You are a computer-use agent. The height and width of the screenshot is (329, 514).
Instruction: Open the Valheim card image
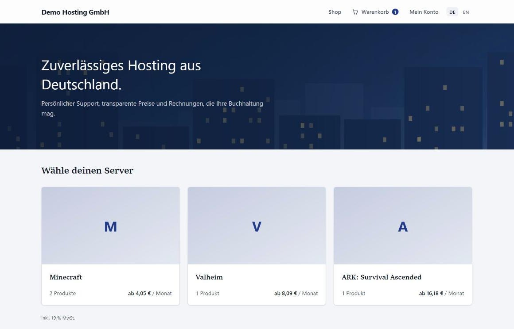[x=257, y=226]
